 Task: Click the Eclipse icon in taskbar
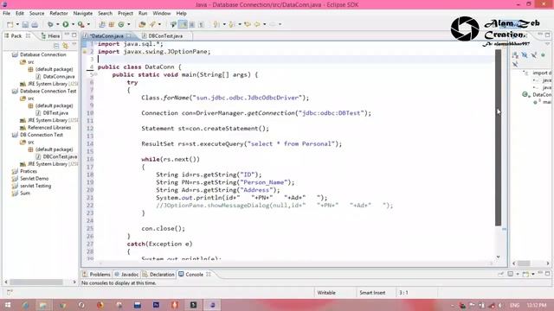tap(212, 305)
